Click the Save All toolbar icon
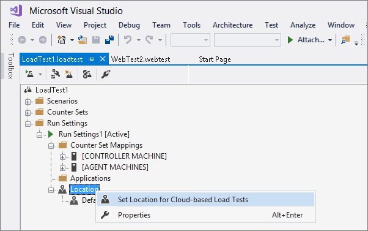The height and width of the screenshot is (231, 368). click(x=109, y=40)
